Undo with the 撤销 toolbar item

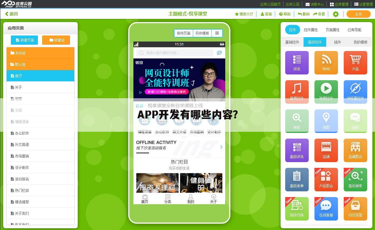tap(304, 14)
